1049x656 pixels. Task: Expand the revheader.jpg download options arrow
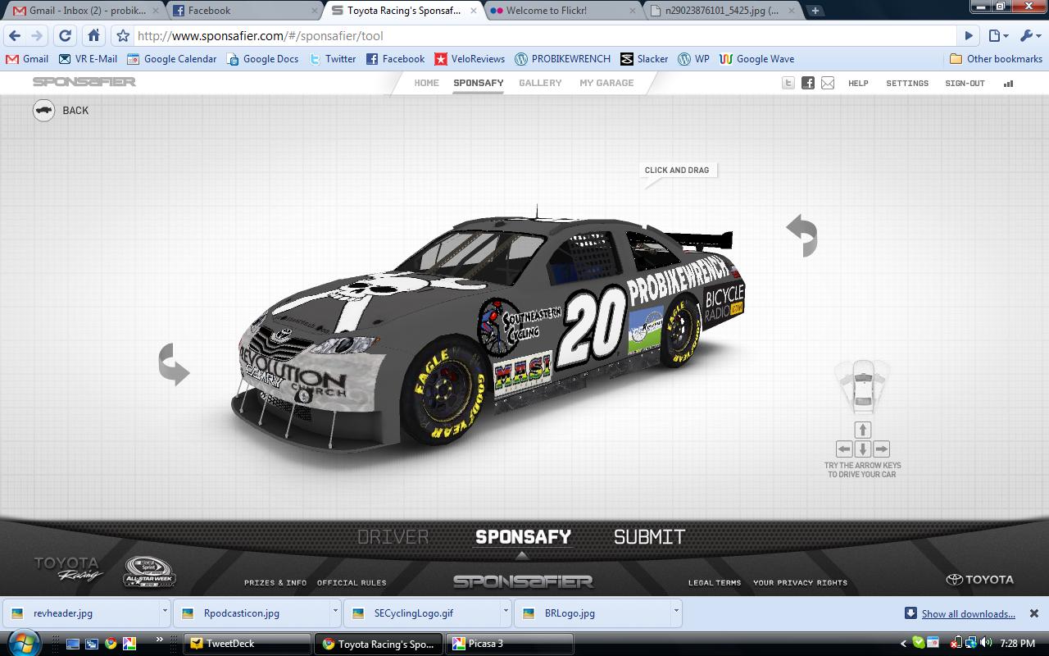(165, 612)
